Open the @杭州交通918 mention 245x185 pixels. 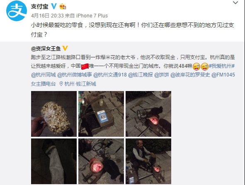[x=110, y=75]
